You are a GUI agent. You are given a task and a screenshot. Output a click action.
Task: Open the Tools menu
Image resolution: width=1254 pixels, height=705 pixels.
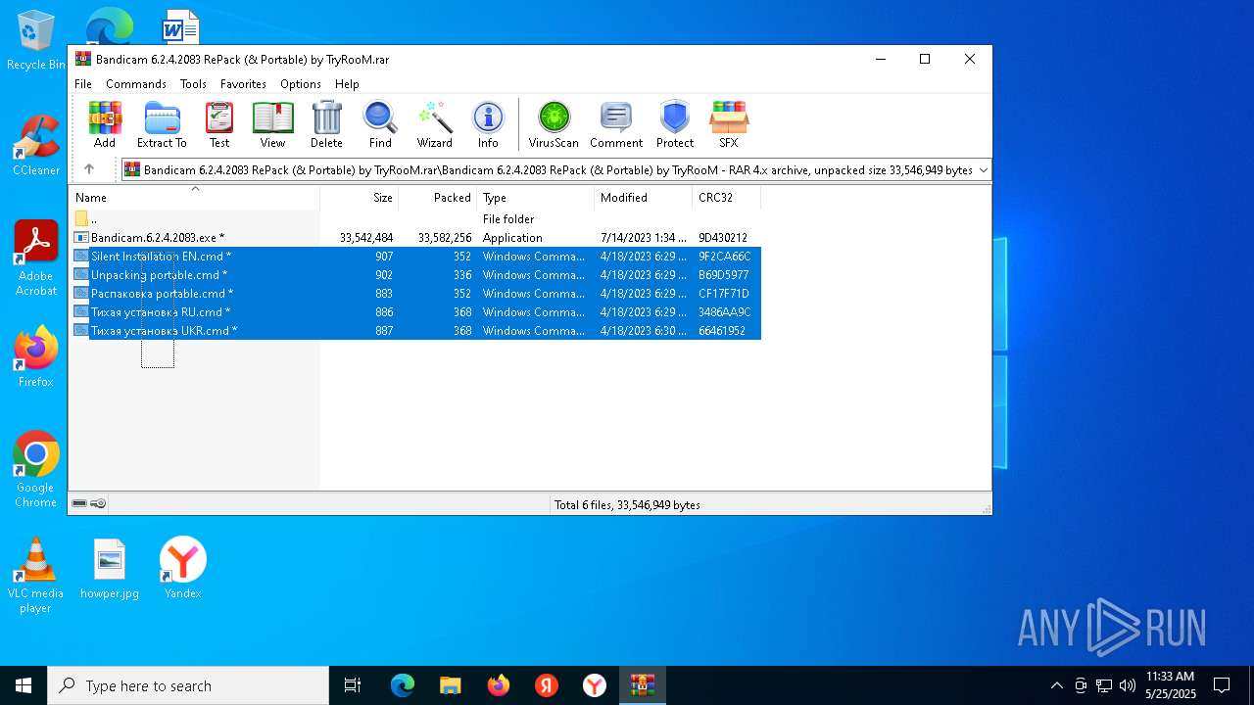click(x=193, y=84)
